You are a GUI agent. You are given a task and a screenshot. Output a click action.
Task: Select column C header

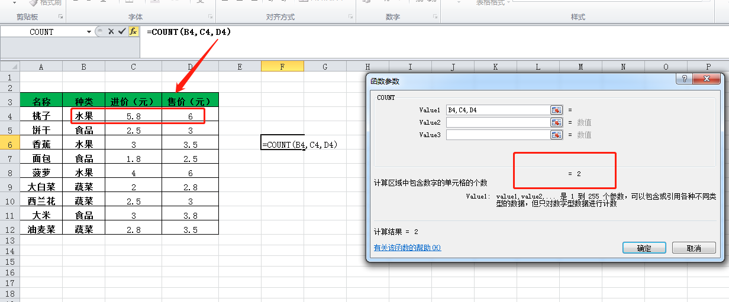133,67
